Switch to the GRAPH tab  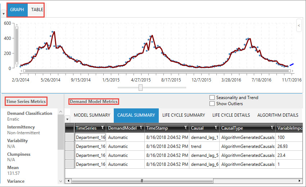(x=17, y=10)
